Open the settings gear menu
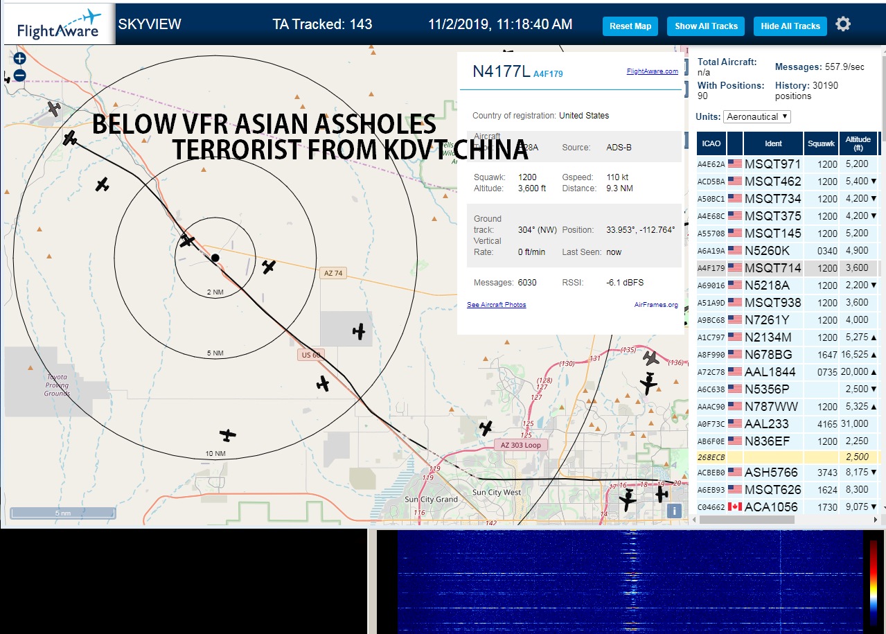The image size is (886, 634). [x=842, y=24]
